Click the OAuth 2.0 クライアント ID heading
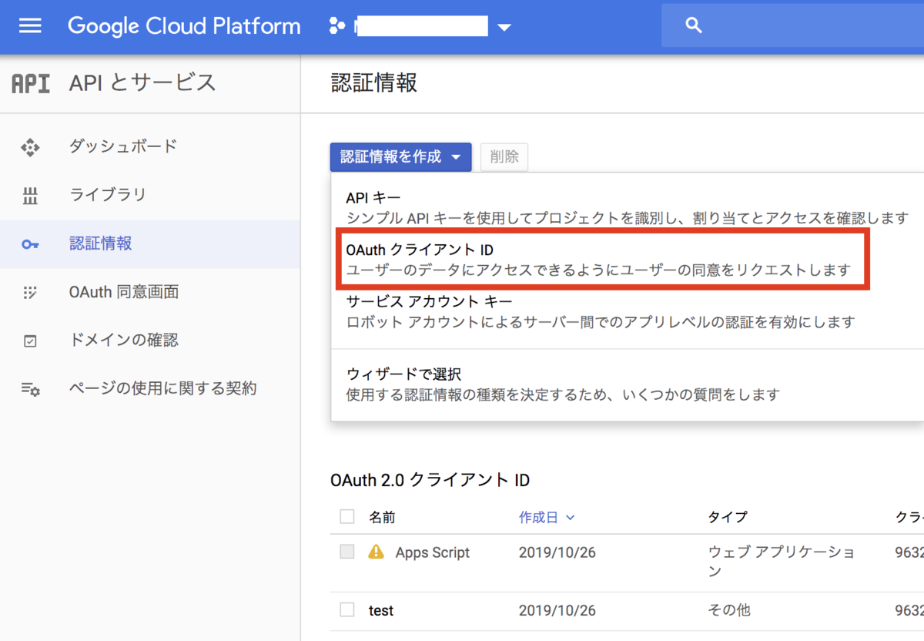Viewport: 924px width, 641px height. tap(430, 480)
